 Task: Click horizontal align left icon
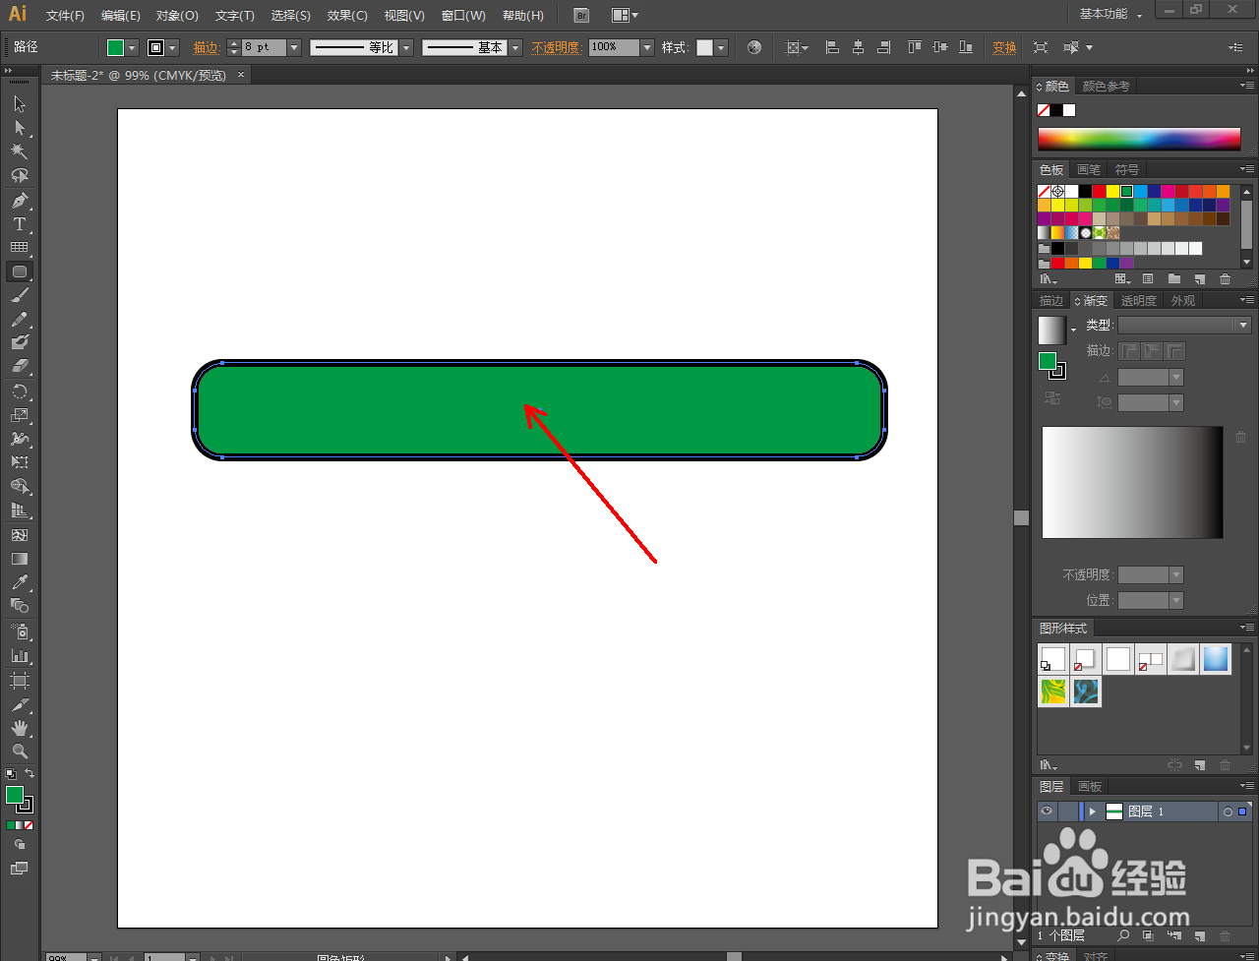coord(832,47)
